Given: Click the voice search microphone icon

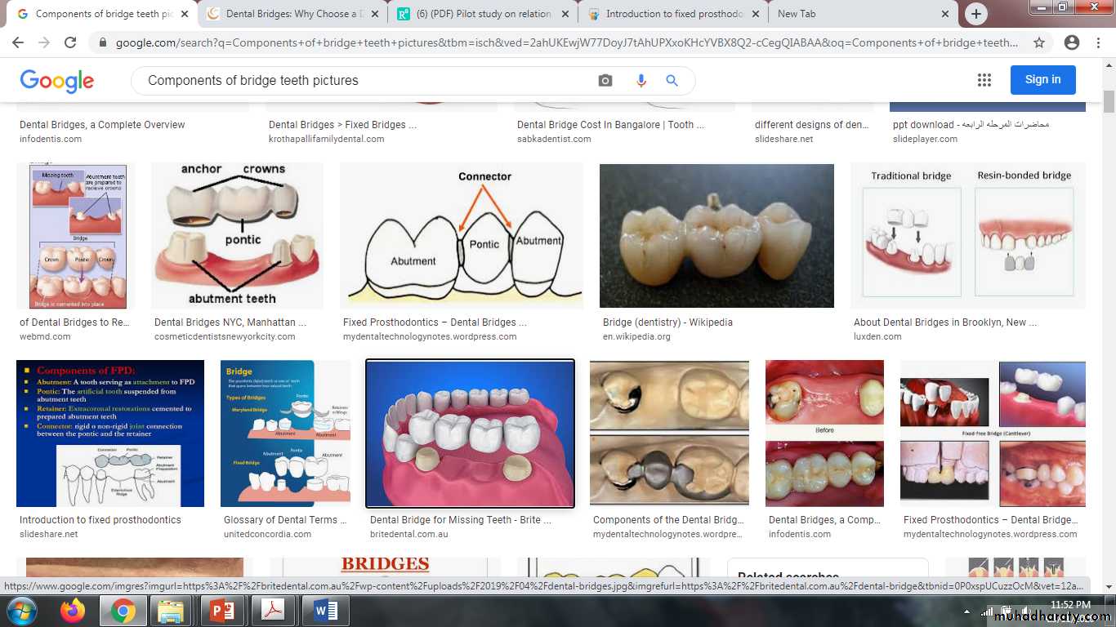Looking at the screenshot, I should pyautogui.click(x=641, y=80).
